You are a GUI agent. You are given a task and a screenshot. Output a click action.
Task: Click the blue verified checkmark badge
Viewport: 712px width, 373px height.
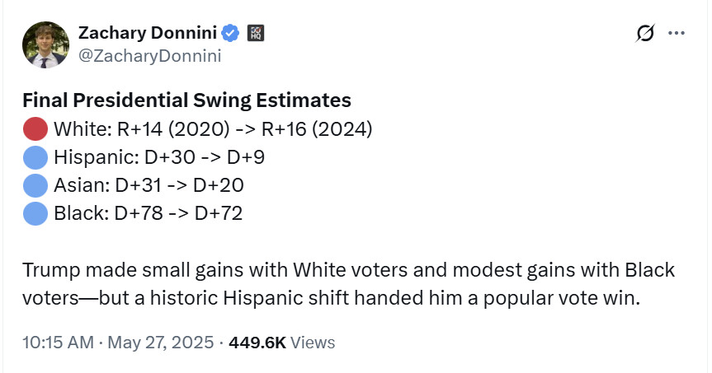[230, 33]
